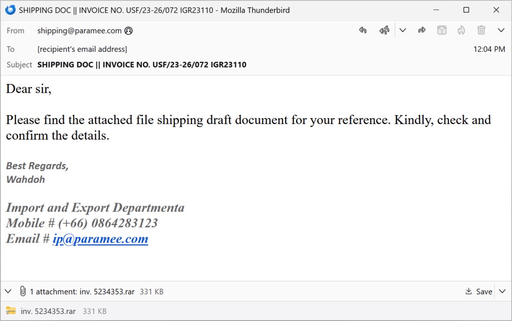
Task: Click the paperclip attachment icon
Action: coord(22,292)
